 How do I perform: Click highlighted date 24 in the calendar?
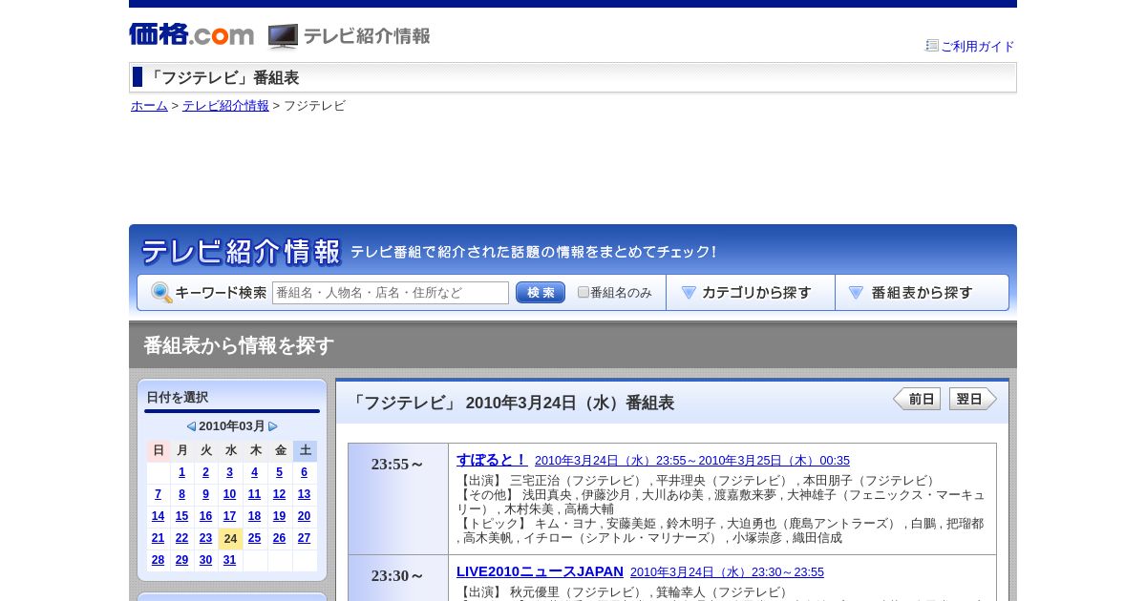230,539
